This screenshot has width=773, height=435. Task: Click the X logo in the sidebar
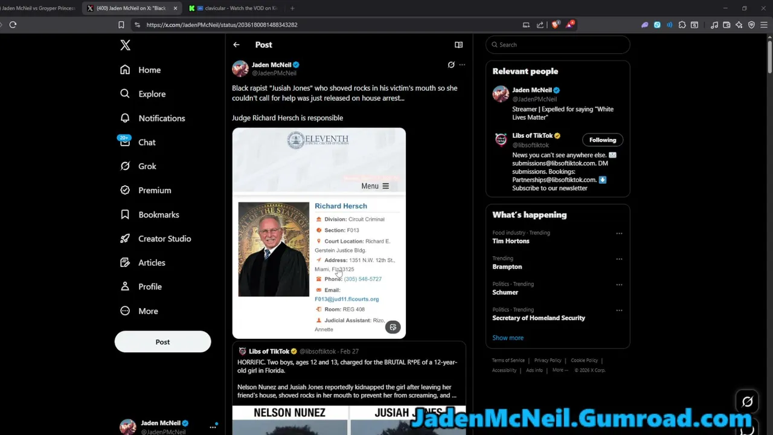click(125, 45)
